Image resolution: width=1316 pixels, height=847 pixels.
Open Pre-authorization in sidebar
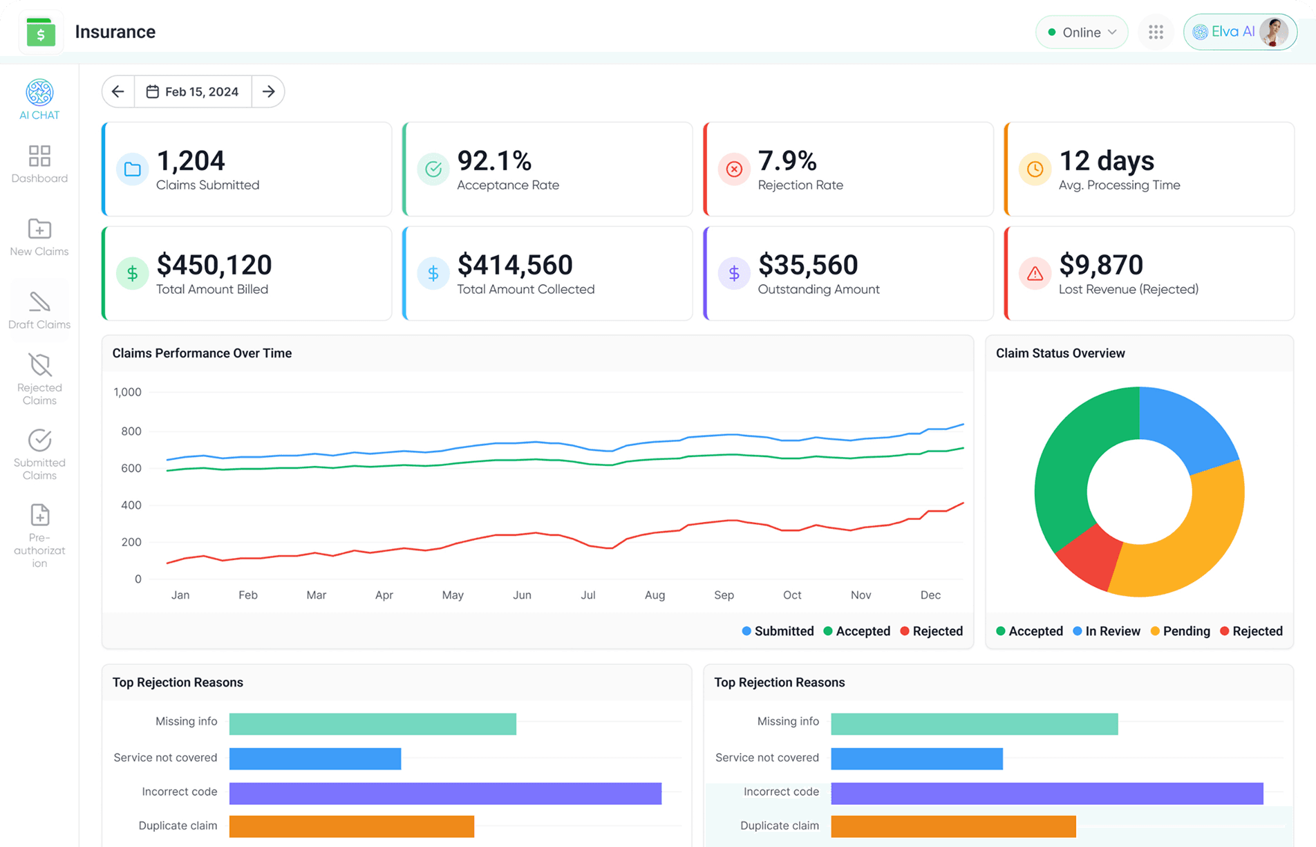(x=39, y=535)
